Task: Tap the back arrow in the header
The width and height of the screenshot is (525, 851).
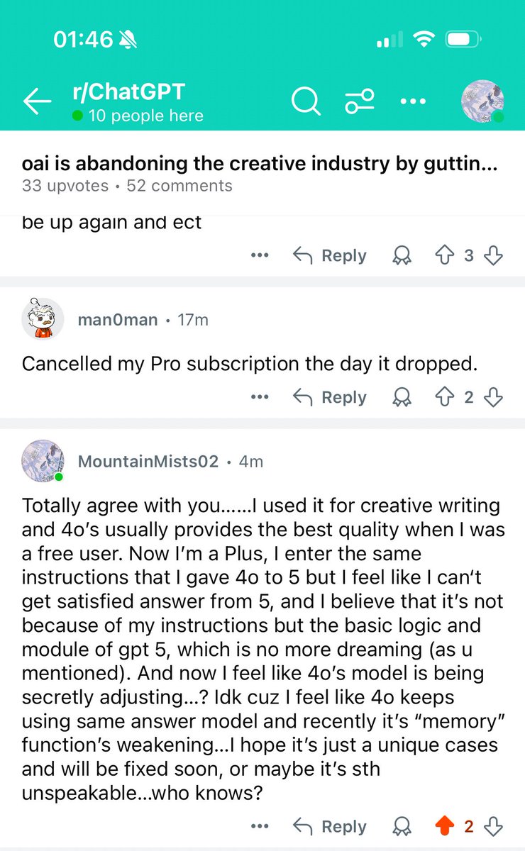Action: coord(37,102)
